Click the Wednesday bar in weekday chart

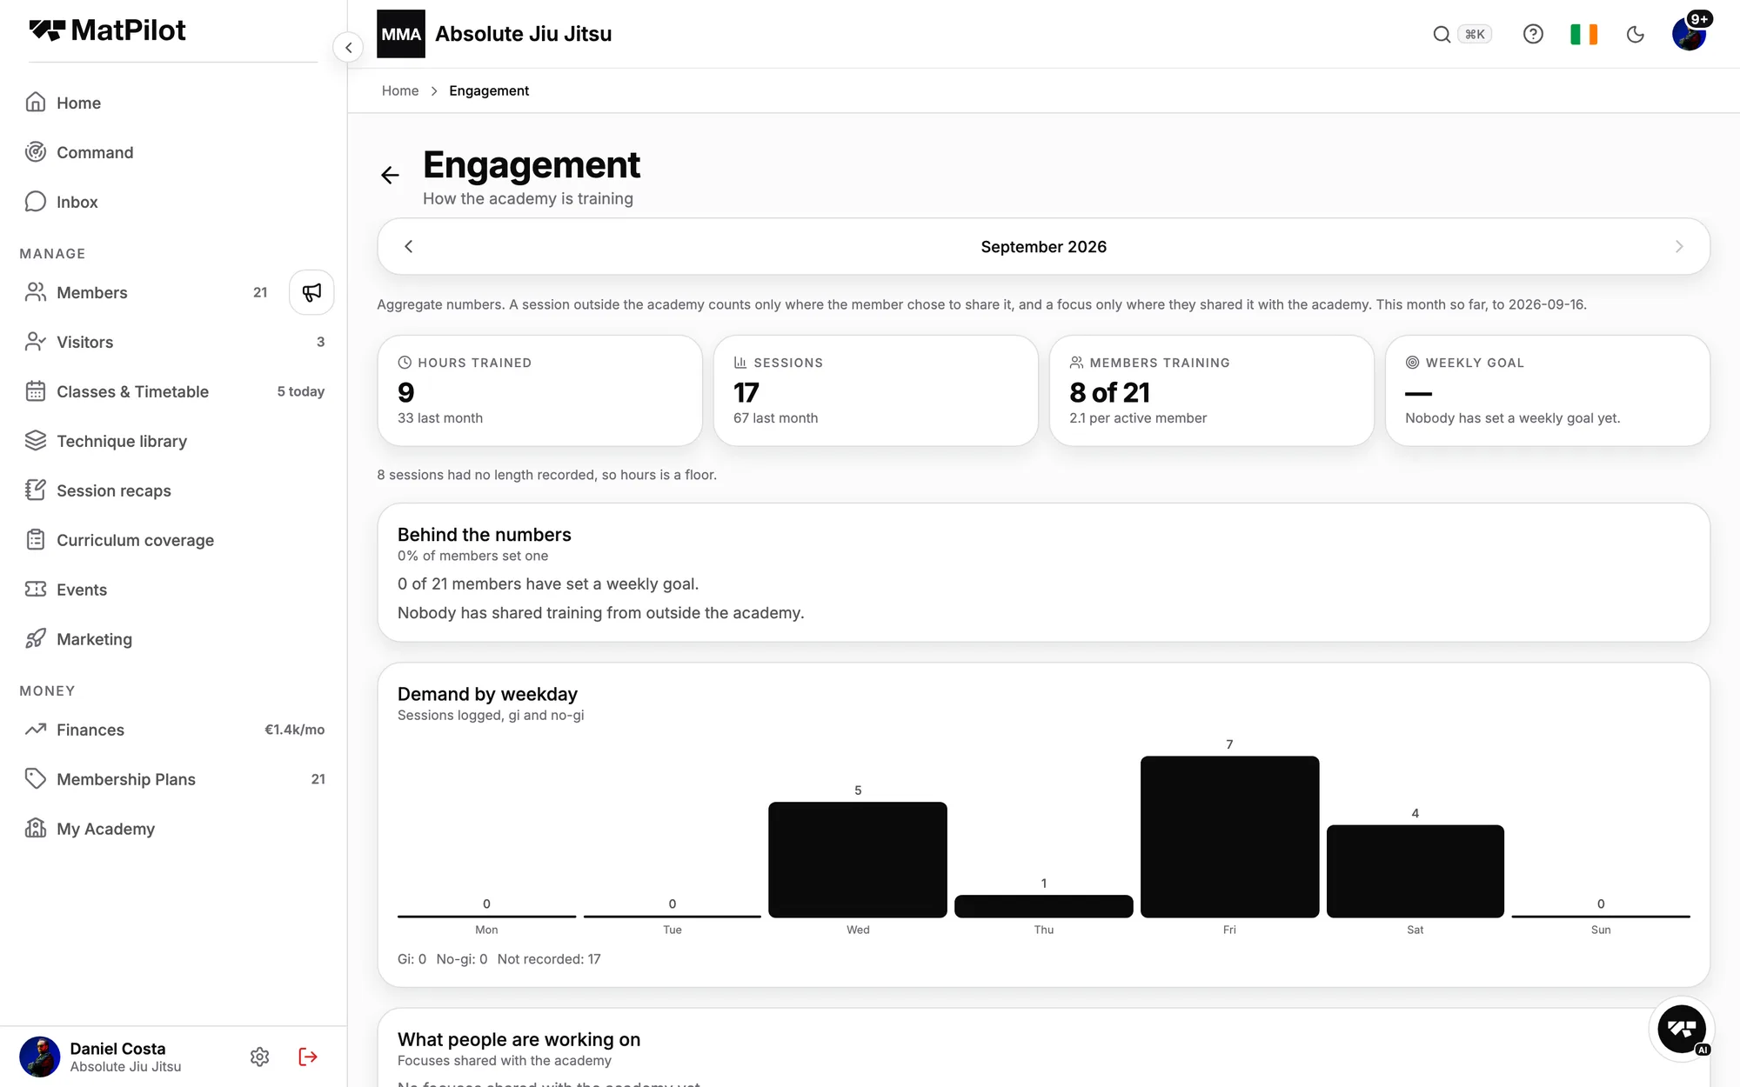[x=858, y=859]
